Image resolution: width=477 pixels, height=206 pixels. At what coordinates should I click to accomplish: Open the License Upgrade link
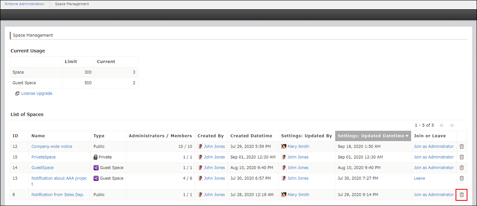(x=37, y=93)
